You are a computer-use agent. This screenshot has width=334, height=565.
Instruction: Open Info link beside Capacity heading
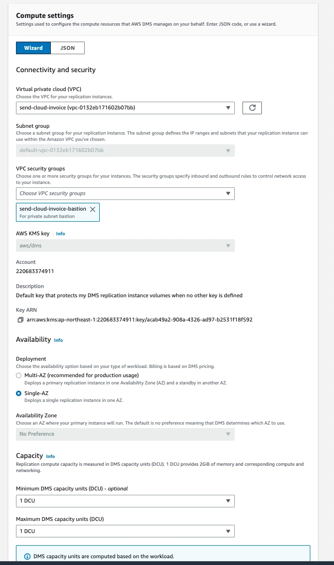tap(50, 456)
